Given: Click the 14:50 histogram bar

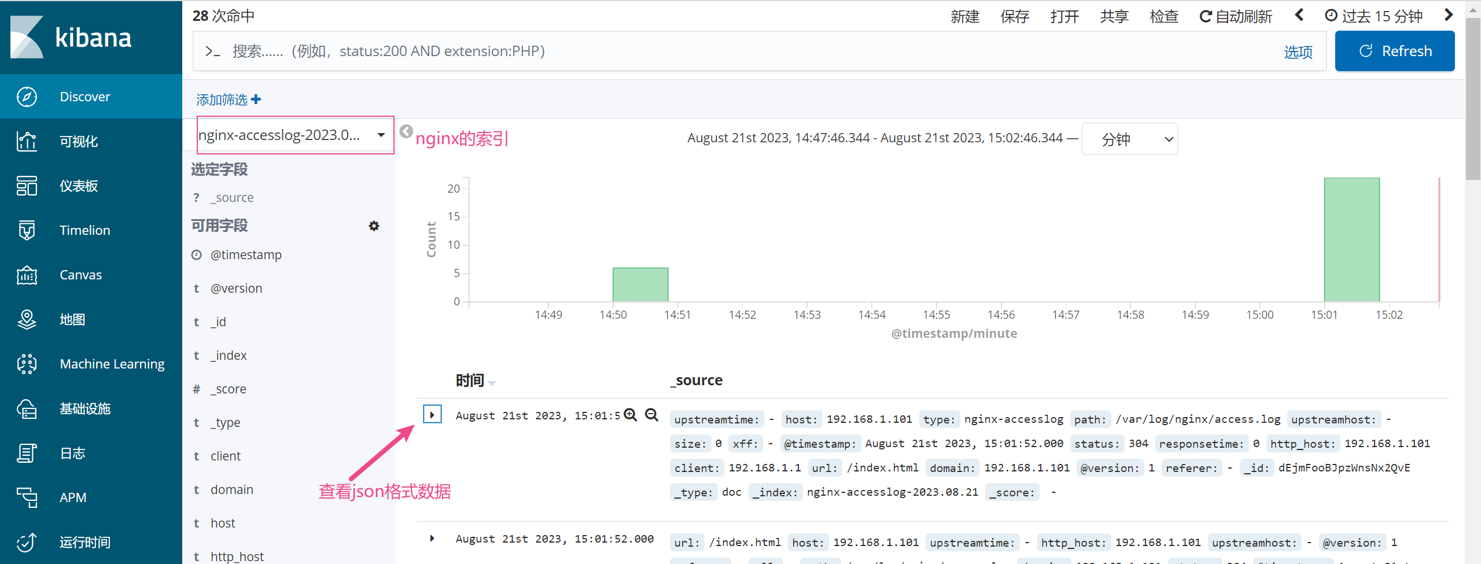Looking at the screenshot, I should [x=640, y=285].
